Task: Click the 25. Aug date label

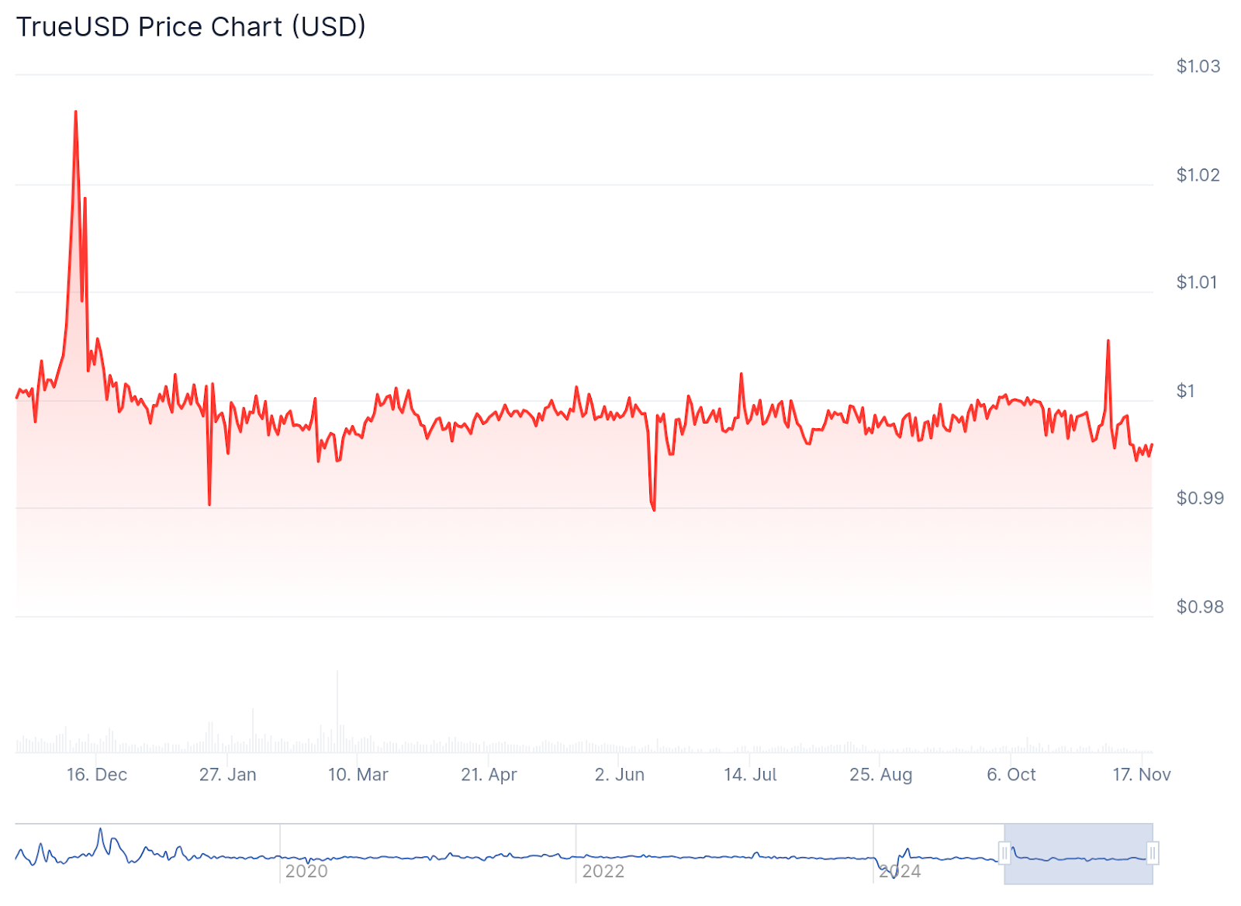Action: click(880, 774)
